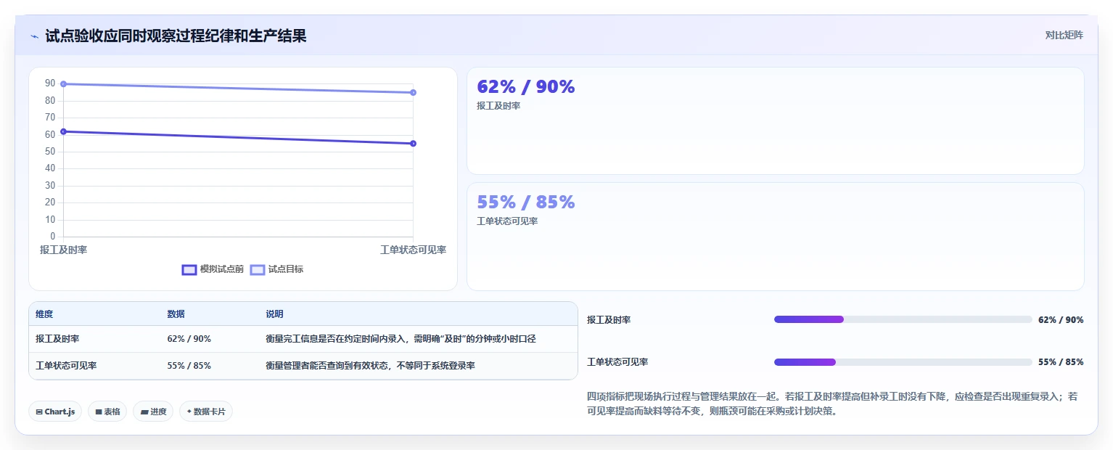Image resolution: width=1113 pixels, height=450 pixels.
Task: Click the 90 y-axis label
Action: (x=50, y=83)
